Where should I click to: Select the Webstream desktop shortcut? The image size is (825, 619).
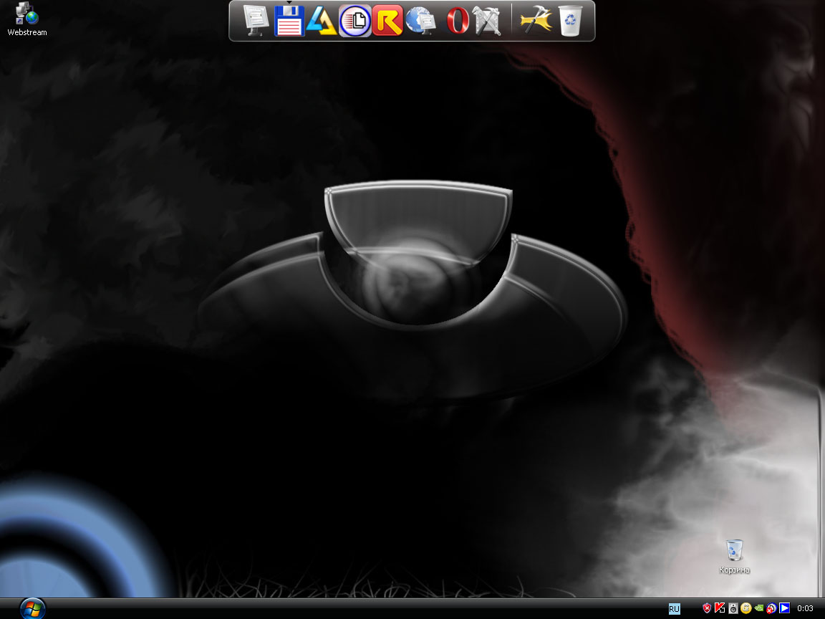(26, 19)
